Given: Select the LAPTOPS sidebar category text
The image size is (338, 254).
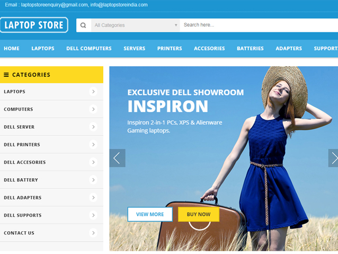Looking at the screenshot, I should coord(14,92).
